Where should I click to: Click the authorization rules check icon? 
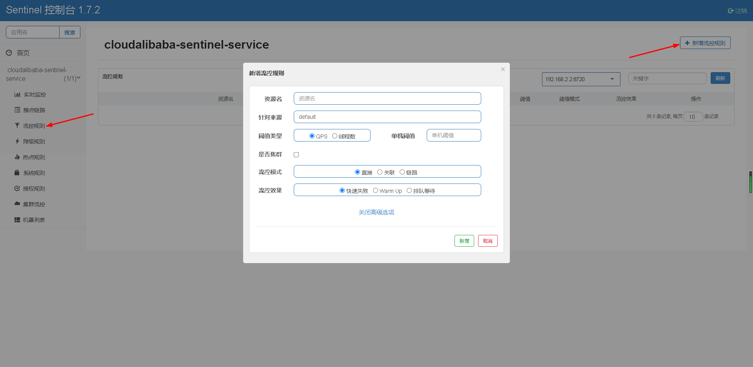[x=17, y=188]
